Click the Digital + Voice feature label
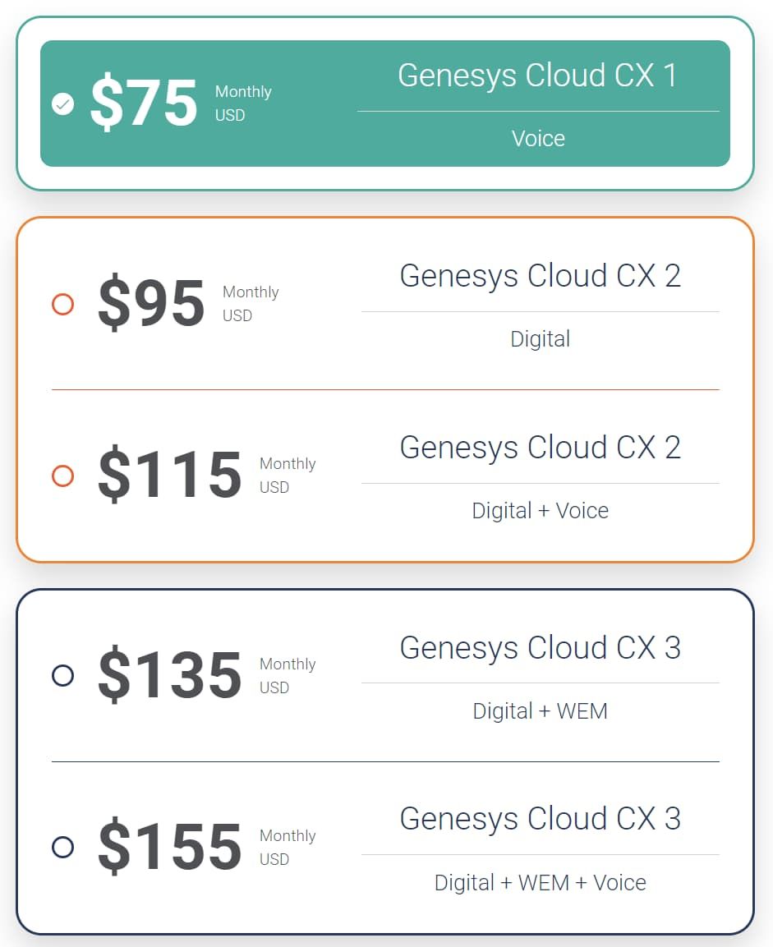The height and width of the screenshot is (947, 773). click(x=540, y=510)
